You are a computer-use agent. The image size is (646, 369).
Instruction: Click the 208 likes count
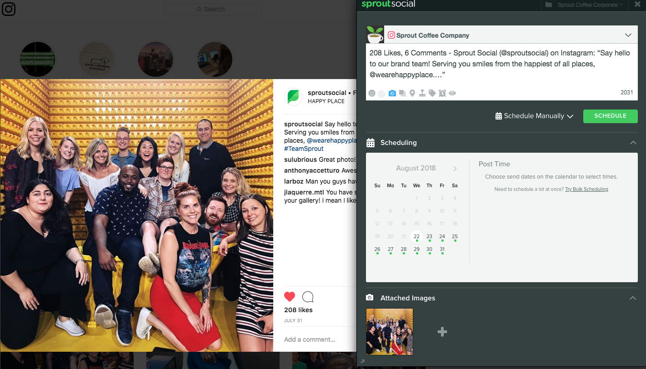pyautogui.click(x=298, y=310)
